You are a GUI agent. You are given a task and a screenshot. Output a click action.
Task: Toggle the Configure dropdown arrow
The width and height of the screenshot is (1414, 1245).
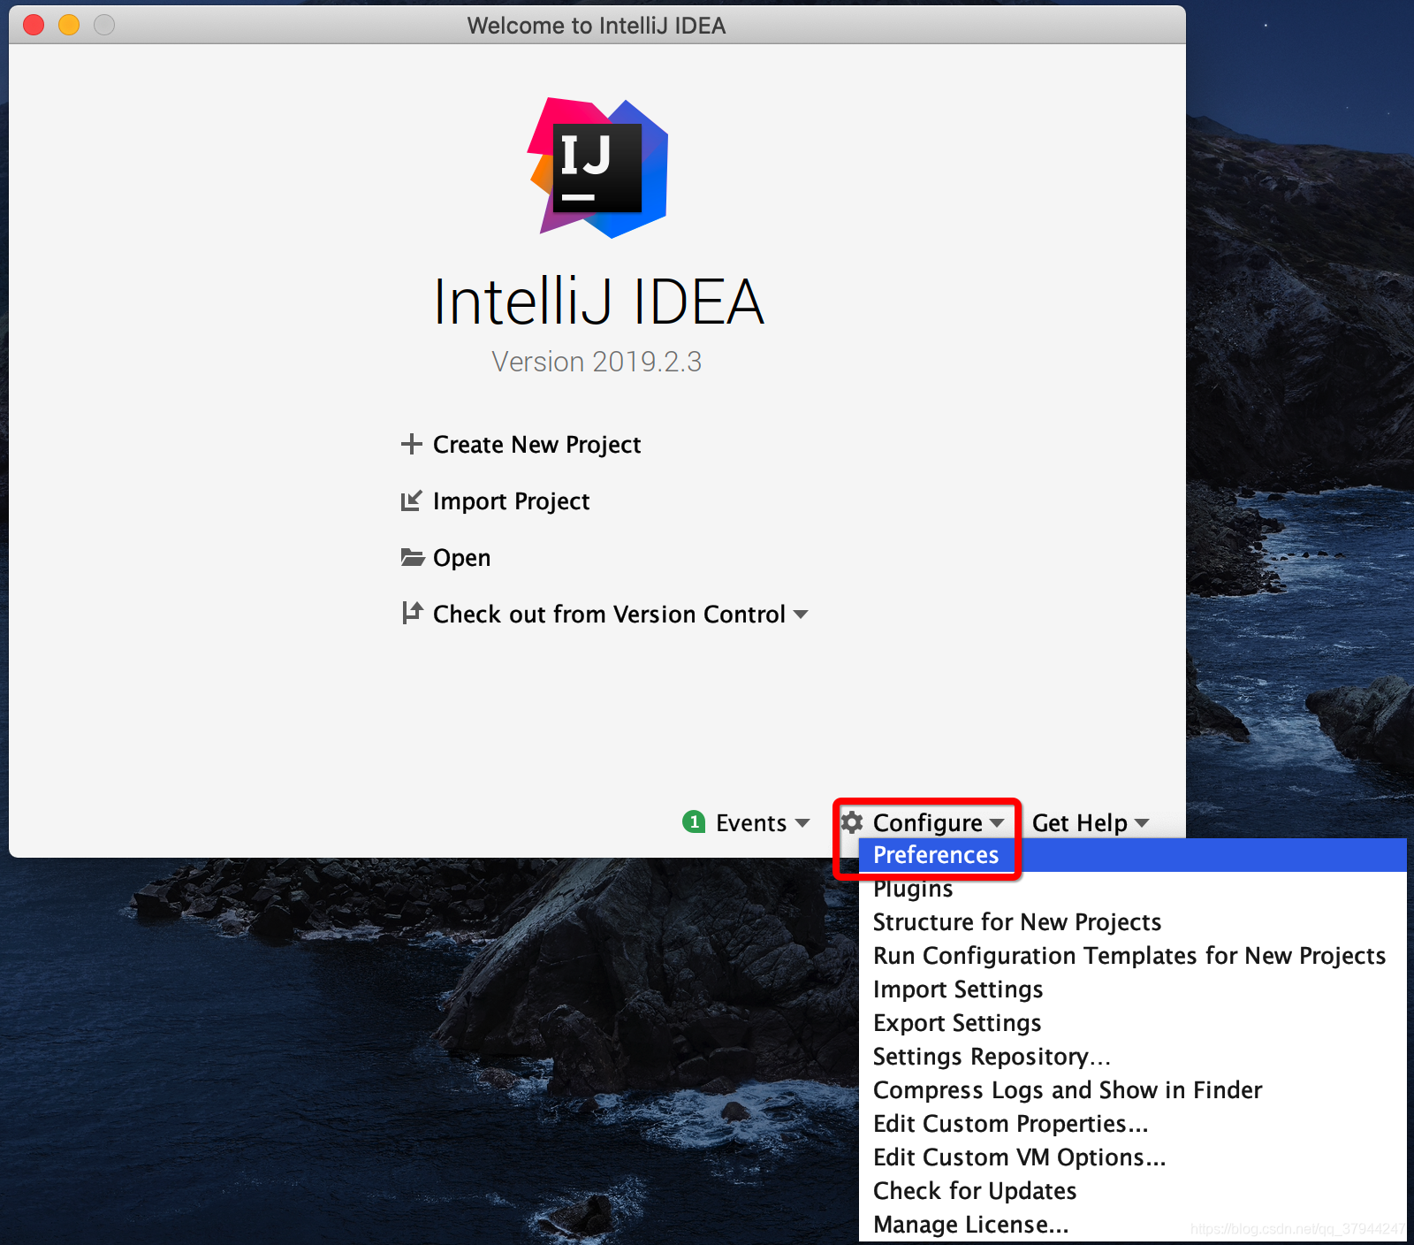[x=997, y=823]
